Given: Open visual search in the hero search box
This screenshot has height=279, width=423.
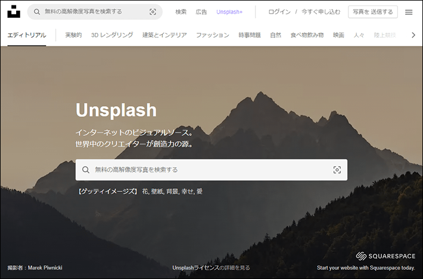Looking at the screenshot, I should 337,170.
